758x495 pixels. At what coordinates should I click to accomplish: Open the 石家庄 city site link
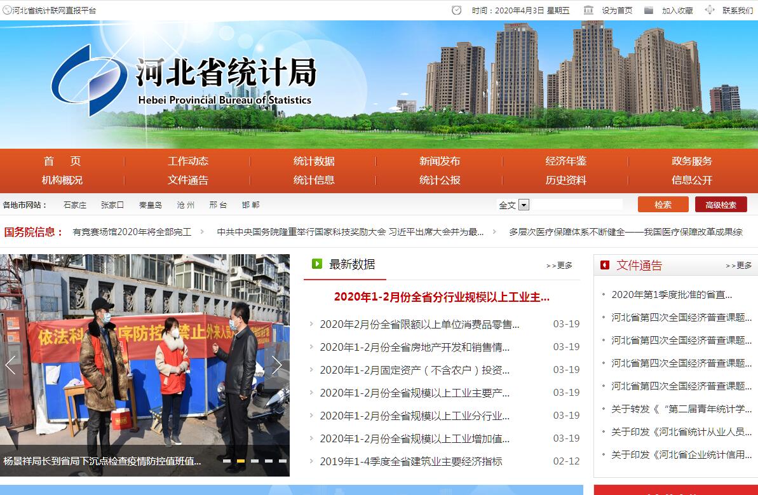click(75, 205)
